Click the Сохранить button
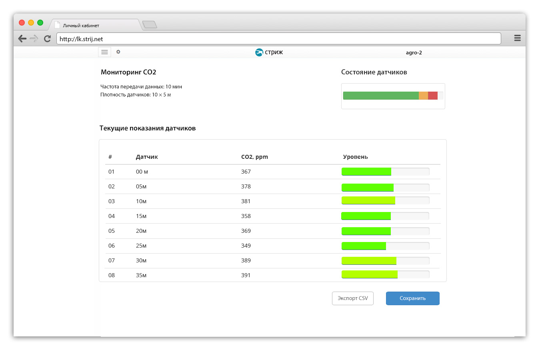 pos(413,298)
